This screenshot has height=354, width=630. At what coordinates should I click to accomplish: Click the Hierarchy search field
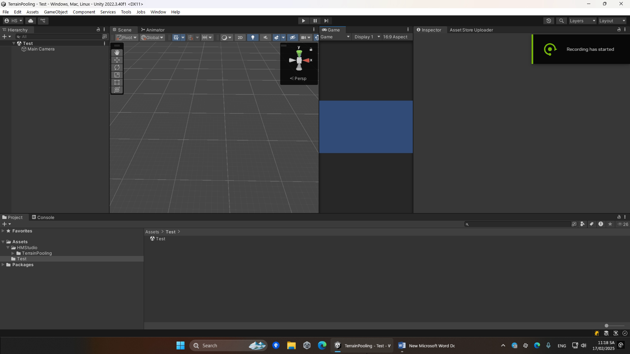58,37
